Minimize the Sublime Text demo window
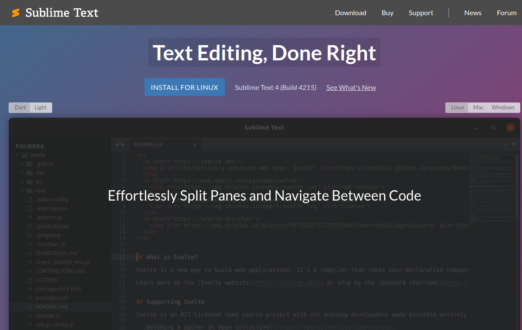This screenshot has width=522, height=330. 477,128
